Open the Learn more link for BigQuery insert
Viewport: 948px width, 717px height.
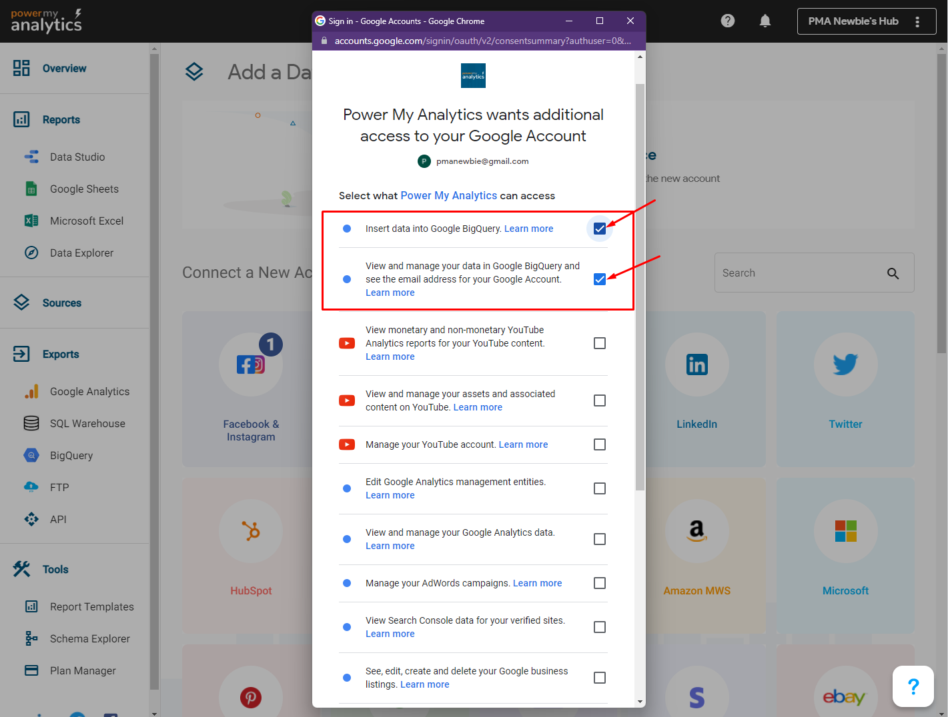(528, 229)
